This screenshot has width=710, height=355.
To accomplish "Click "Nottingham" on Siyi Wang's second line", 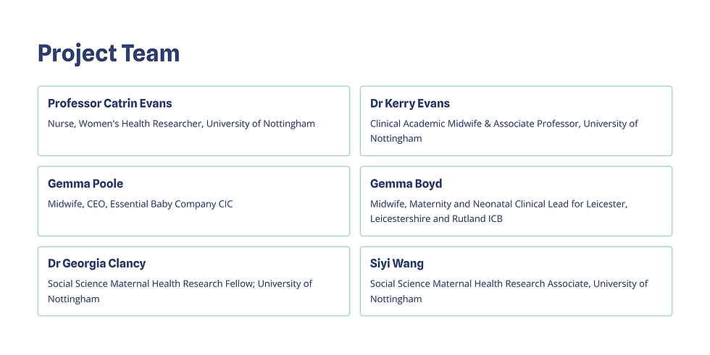I will pyautogui.click(x=396, y=299).
